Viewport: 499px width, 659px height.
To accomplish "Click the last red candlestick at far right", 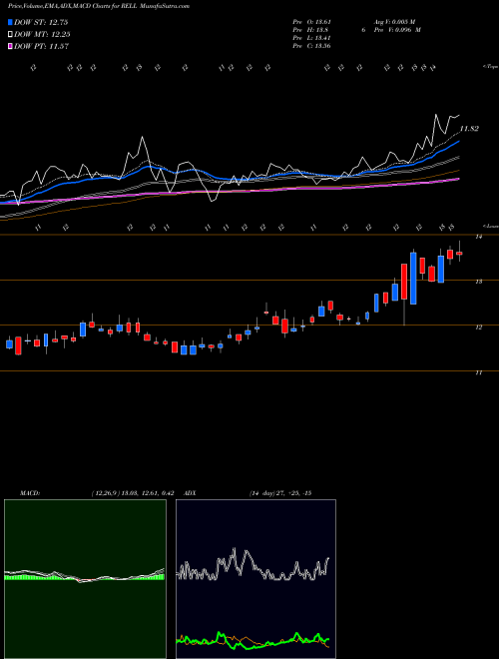I will [459, 253].
